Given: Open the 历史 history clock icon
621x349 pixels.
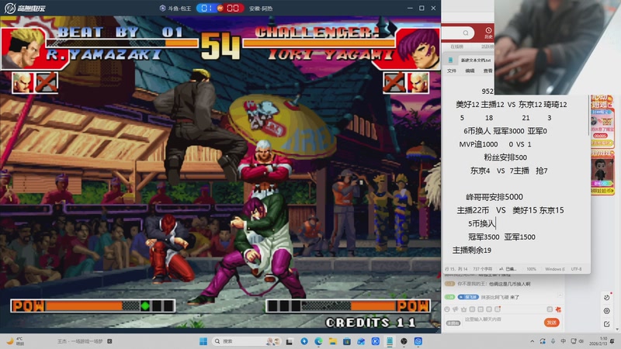Looking at the screenshot, I should point(488,31).
